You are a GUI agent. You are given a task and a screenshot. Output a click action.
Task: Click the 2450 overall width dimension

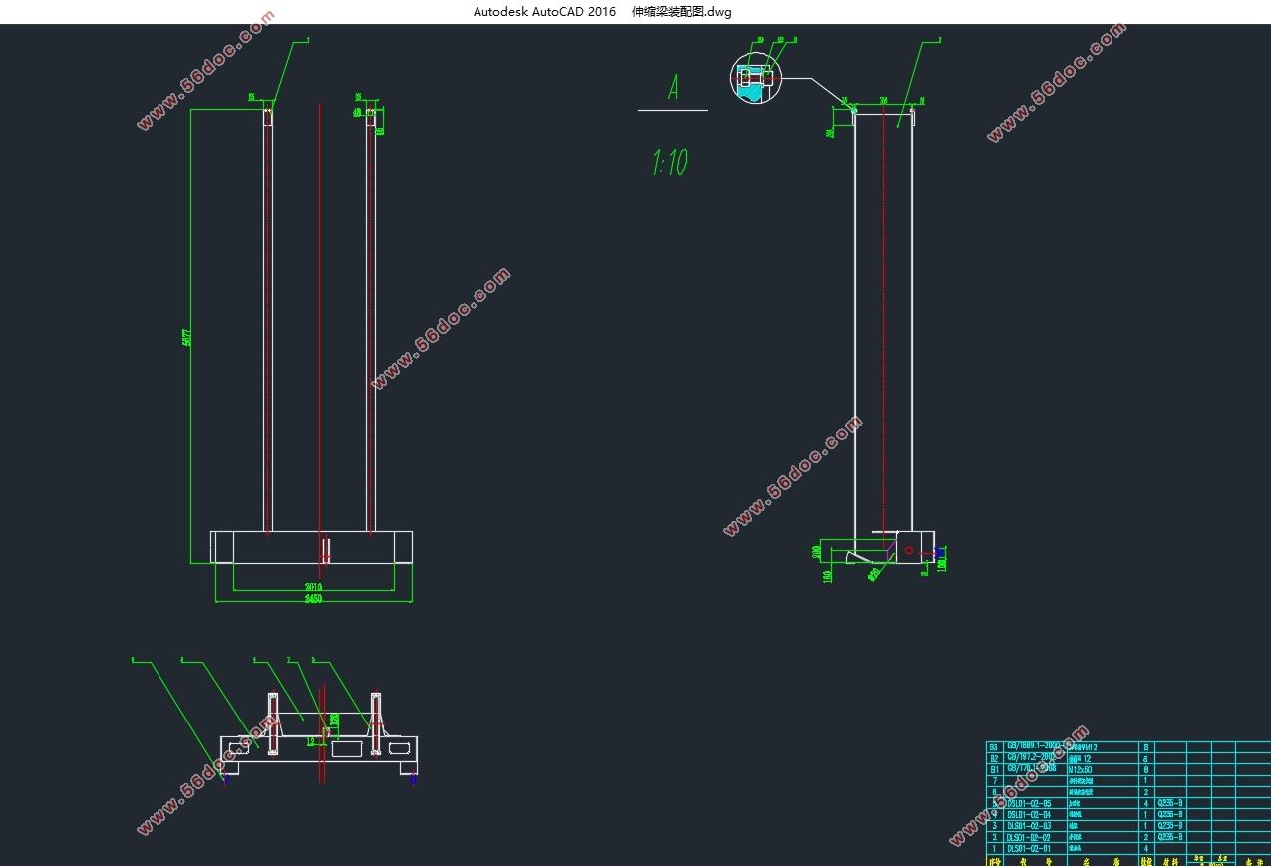tap(313, 597)
